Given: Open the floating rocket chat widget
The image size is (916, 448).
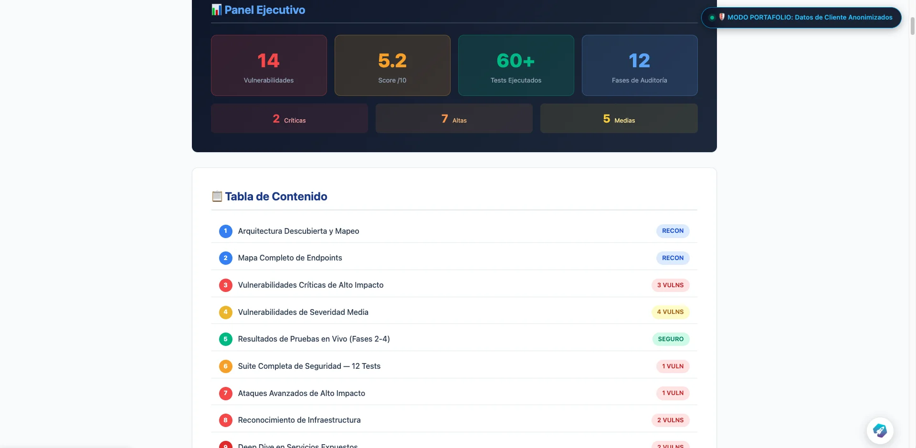Looking at the screenshot, I should (880, 430).
